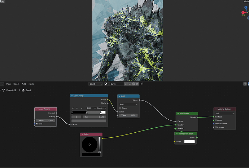The width and height of the screenshot is (249, 168).
Task: Open the RGB color mode dropdown
Action: 91,108
